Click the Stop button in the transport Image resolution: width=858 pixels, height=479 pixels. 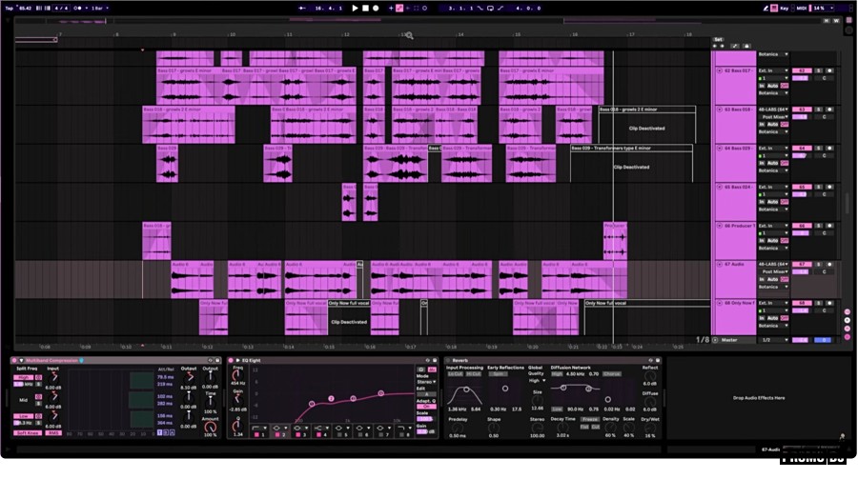click(364, 8)
